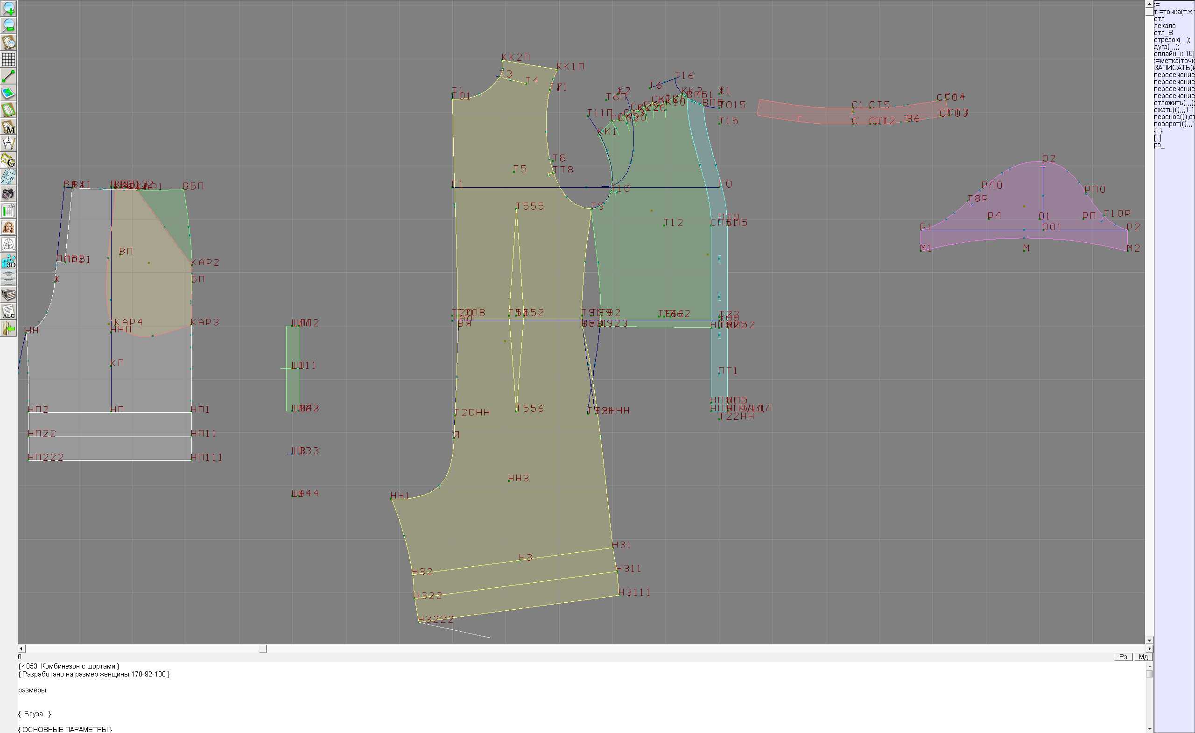This screenshot has width=1195, height=733.
Task: Click the zoom in magnifier icon
Action: tap(9, 9)
